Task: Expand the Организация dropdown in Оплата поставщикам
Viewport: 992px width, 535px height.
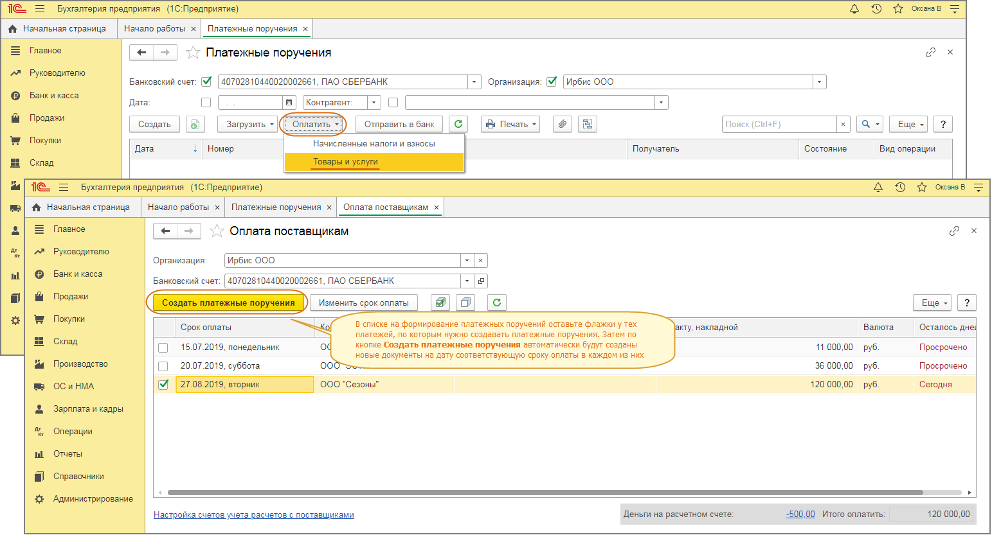Action: [467, 261]
